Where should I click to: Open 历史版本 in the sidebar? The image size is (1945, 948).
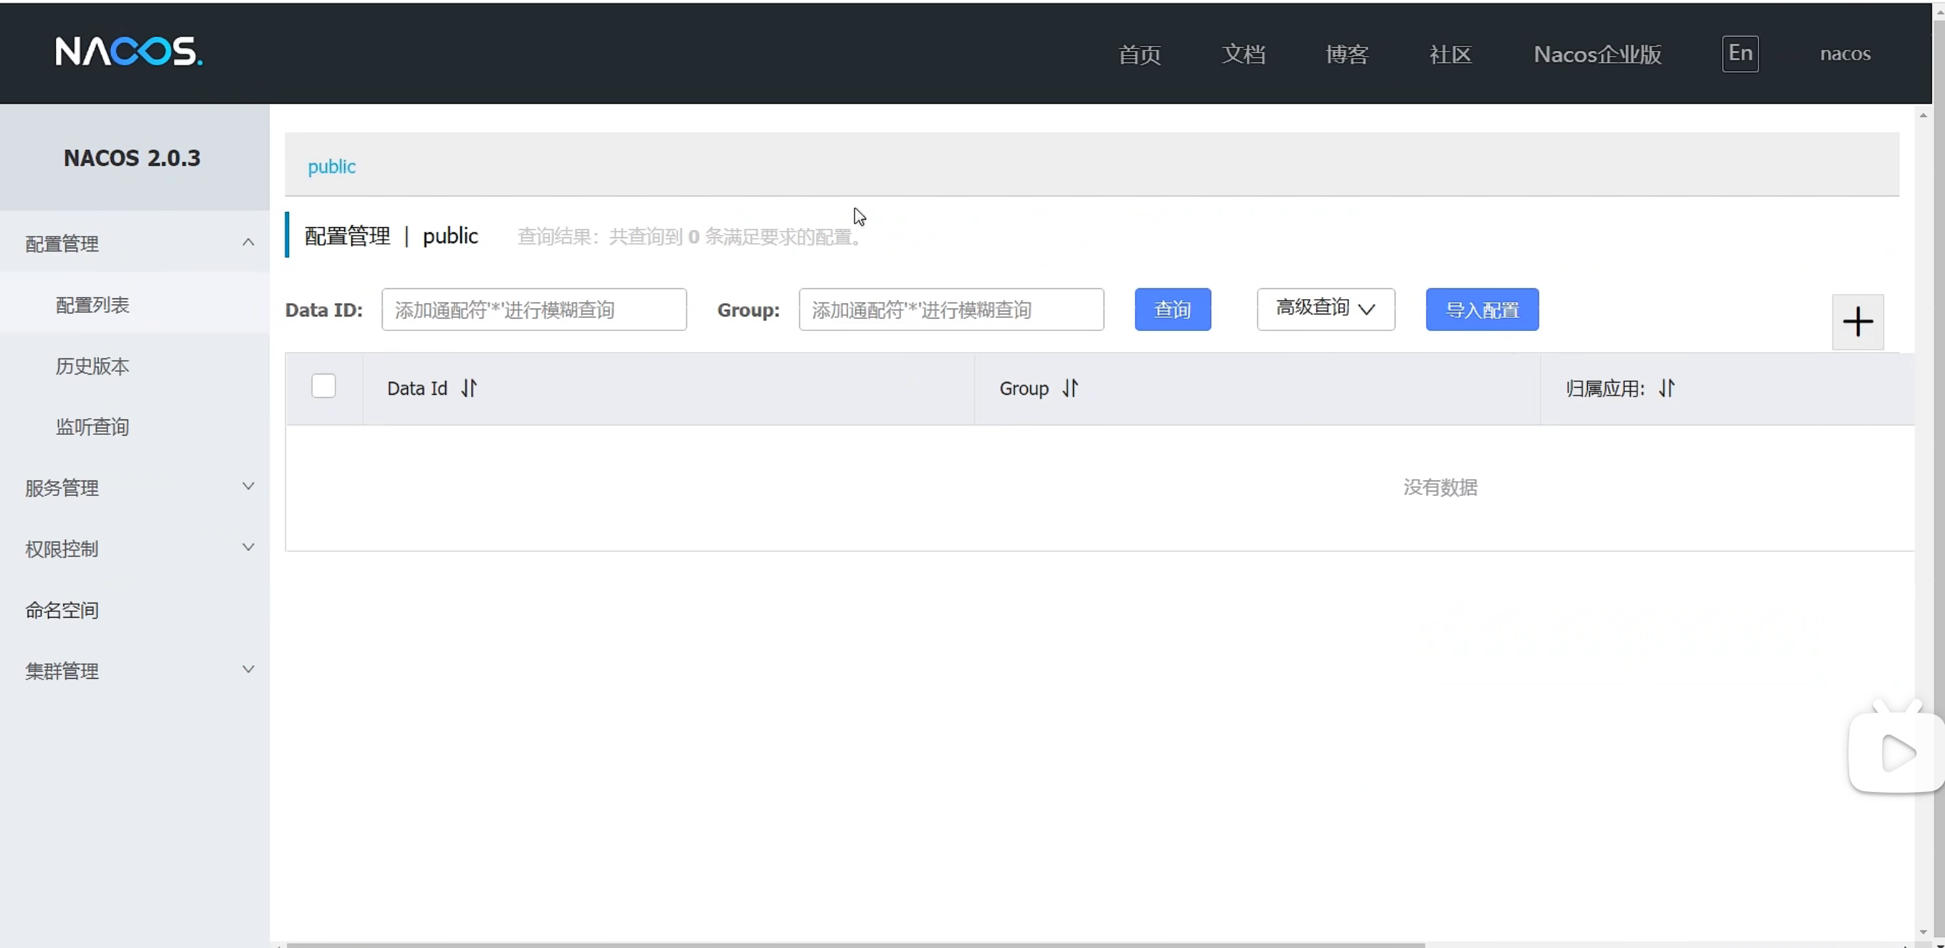pyautogui.click(x=92, y=366)
